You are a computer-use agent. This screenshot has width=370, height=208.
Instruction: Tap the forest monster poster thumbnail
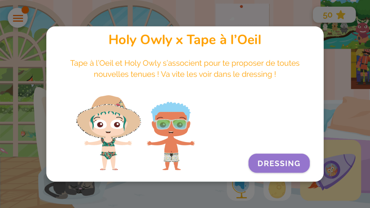point(345,24)
